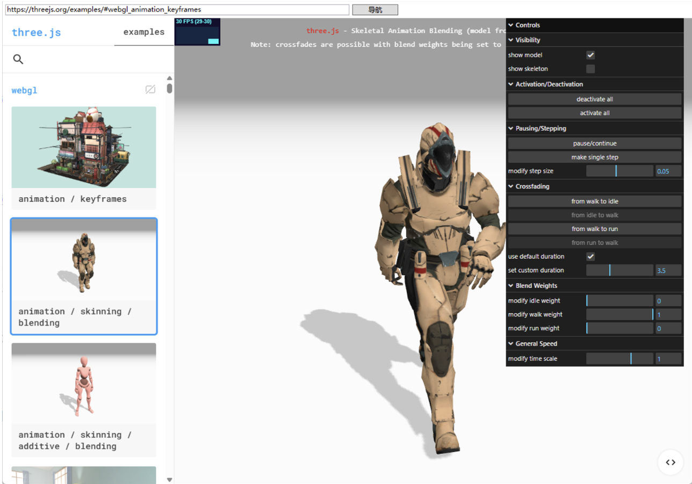The height and width of the screenshot is (484, 692).
Task: Click the pause/continue button
Action: pyautogui.click(x=595, y=143)
